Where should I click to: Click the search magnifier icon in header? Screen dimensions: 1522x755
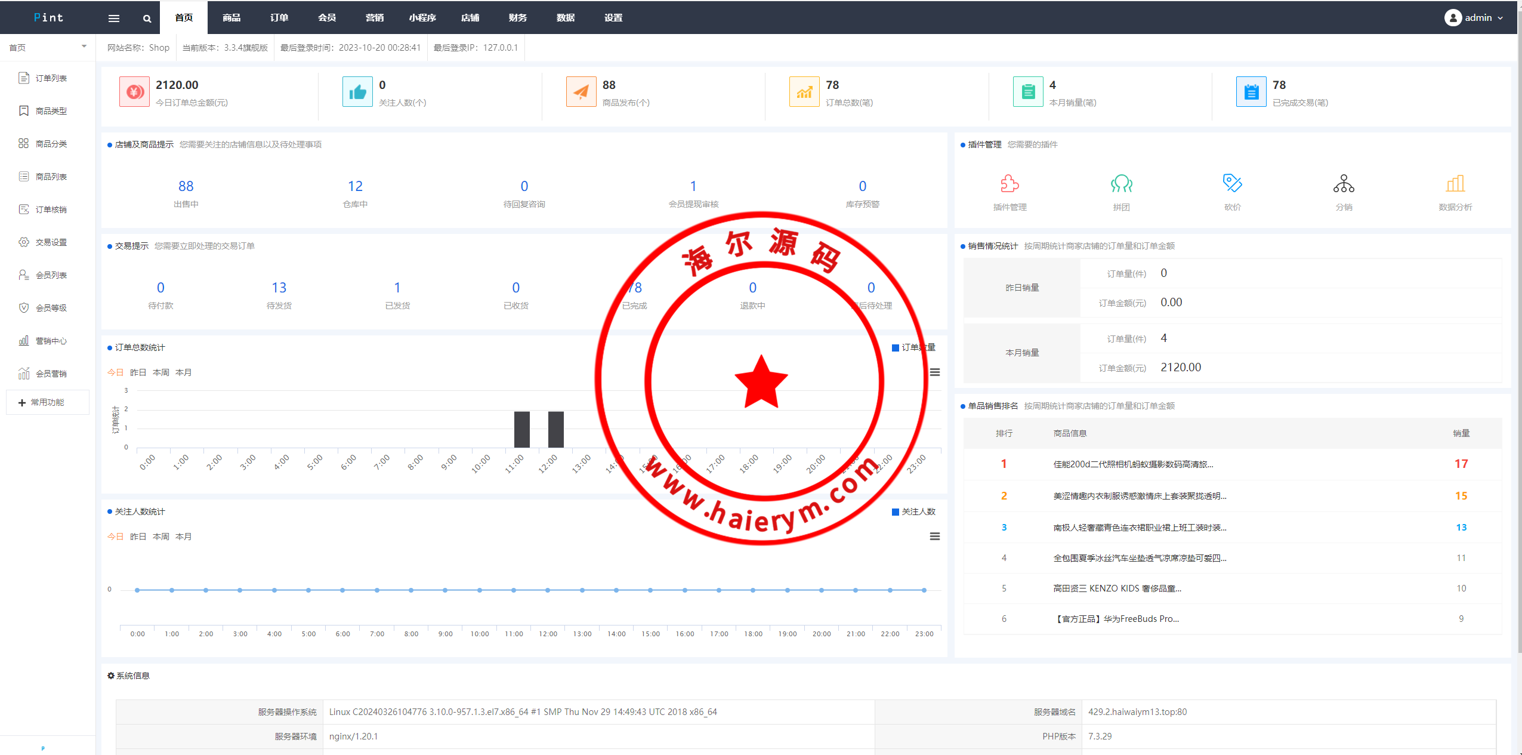coord(147,19)
